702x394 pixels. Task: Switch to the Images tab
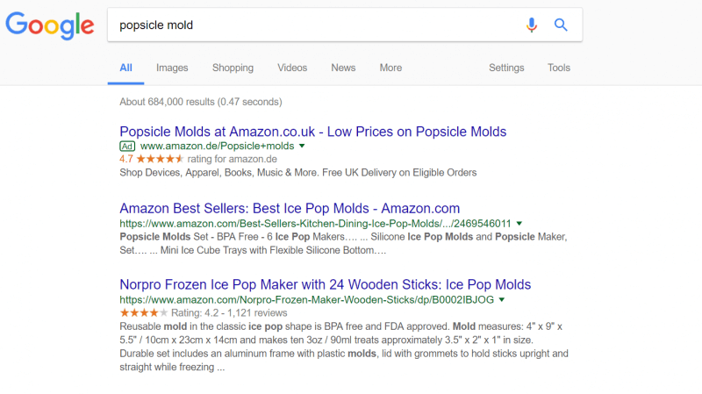pos(172,68)
